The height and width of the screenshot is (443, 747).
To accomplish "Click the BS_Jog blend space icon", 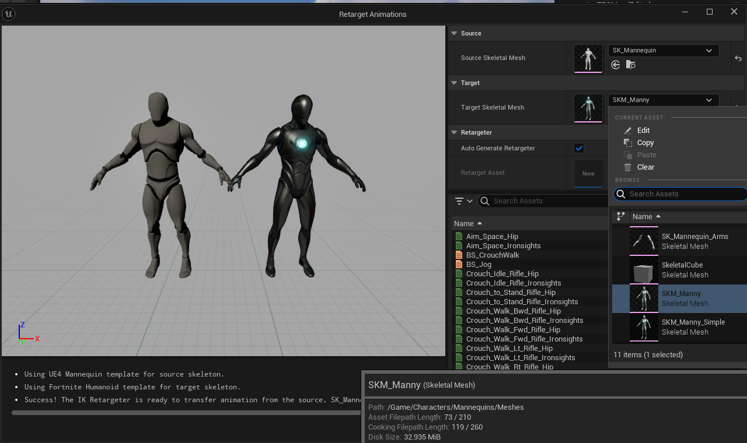I will coord(459,264).
